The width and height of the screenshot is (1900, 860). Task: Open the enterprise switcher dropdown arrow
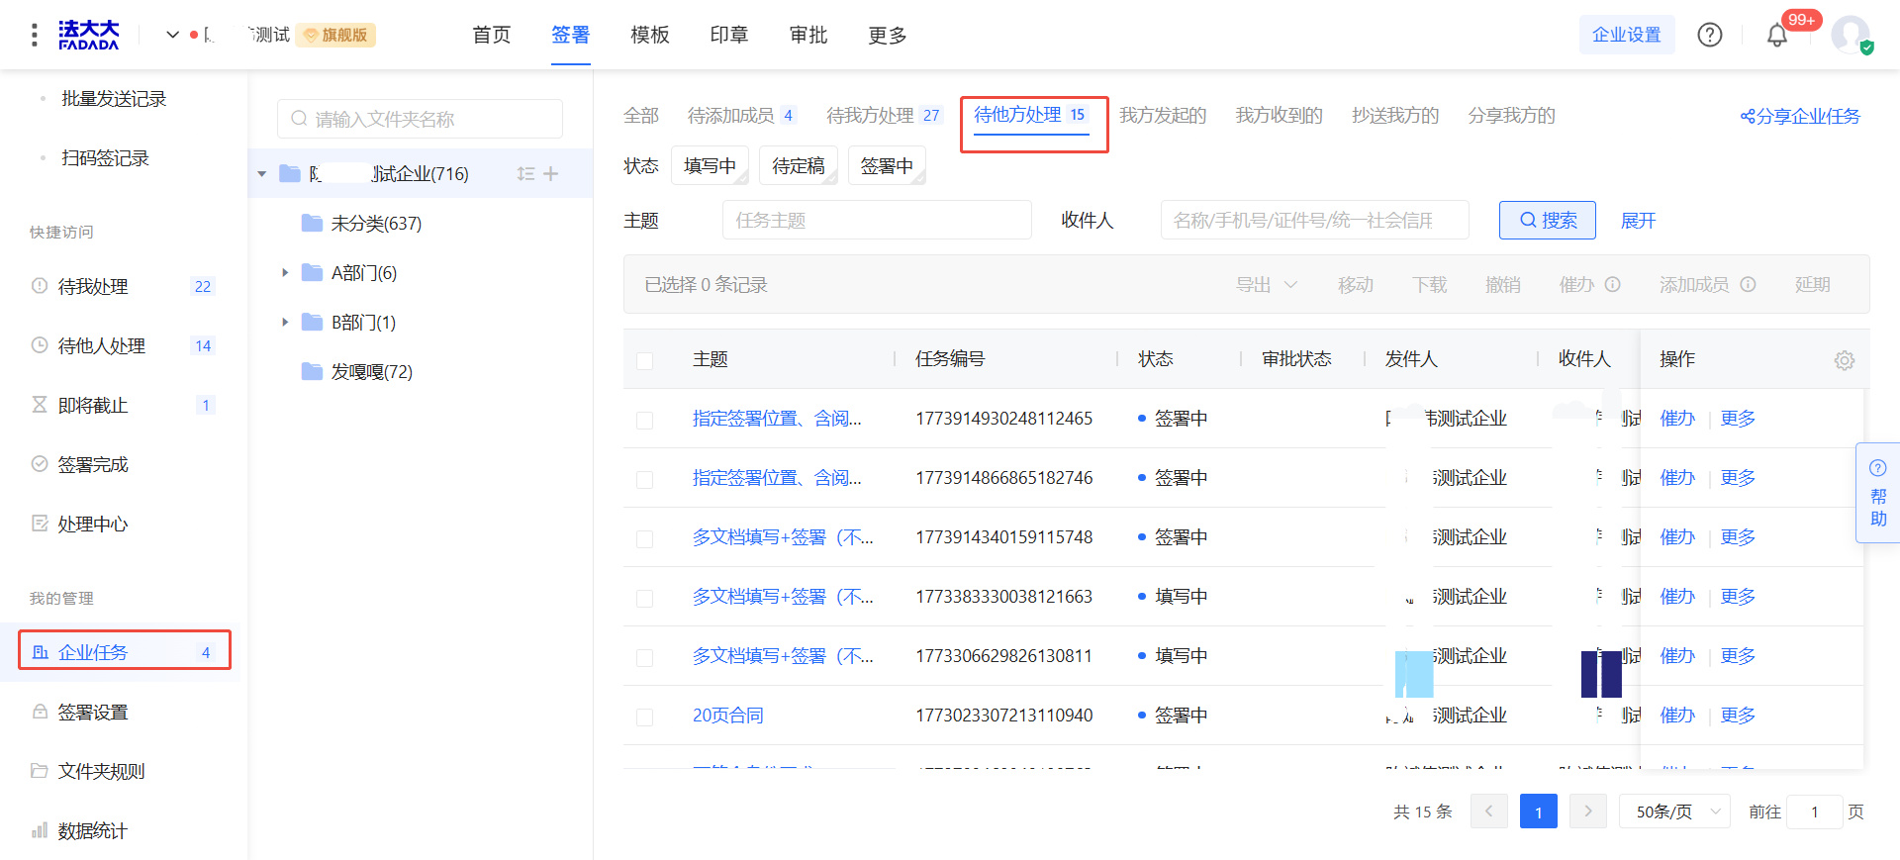tap(172, 35)
